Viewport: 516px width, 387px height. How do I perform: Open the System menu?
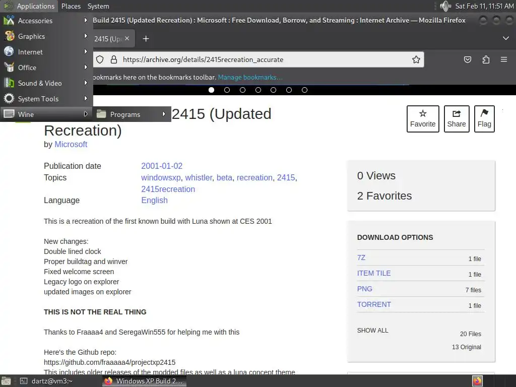pyautogui.click(x=98, y=6)
